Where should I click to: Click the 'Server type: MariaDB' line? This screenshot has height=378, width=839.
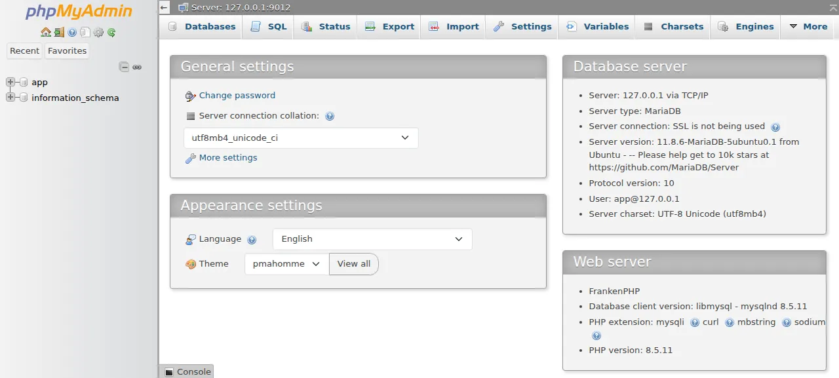pyautogui.click(x=634, y=111)
